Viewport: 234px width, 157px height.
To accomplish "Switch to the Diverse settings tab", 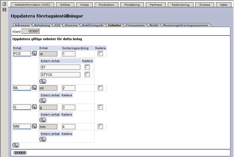I will (x=71, y=25).
